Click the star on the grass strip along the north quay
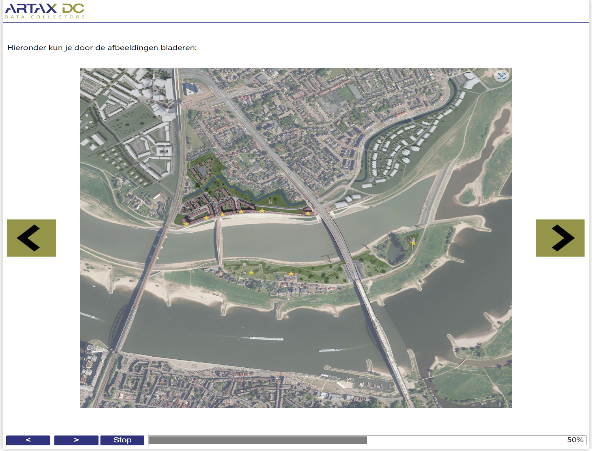The height and width of the screenshot is (451, 592). point(262,211)
